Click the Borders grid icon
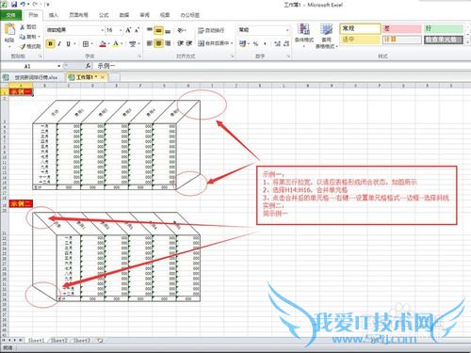Viewport: 471px width, 353px height. pyautogui.click(x=86, y=44)
